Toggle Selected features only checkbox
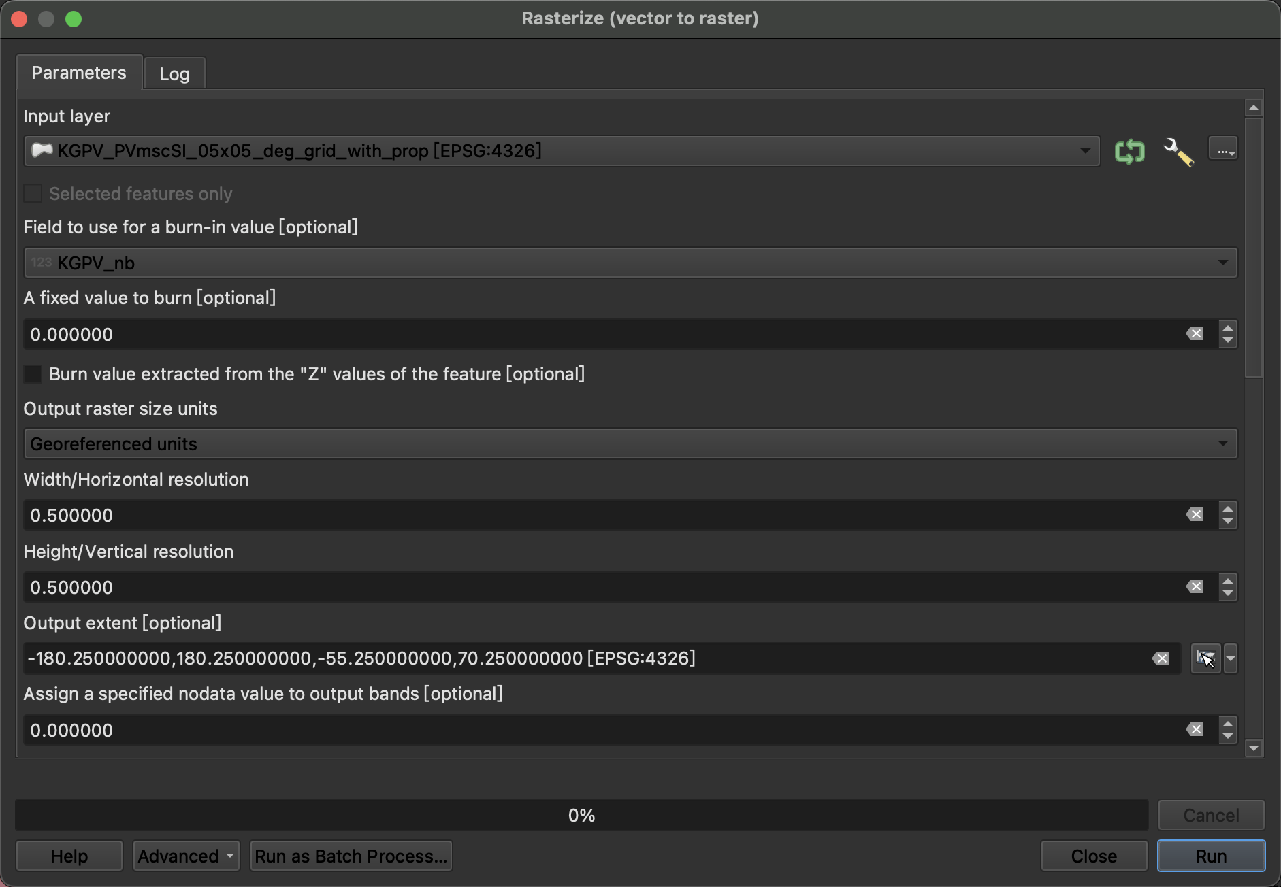1281x887 pixels. click(33, 193)
